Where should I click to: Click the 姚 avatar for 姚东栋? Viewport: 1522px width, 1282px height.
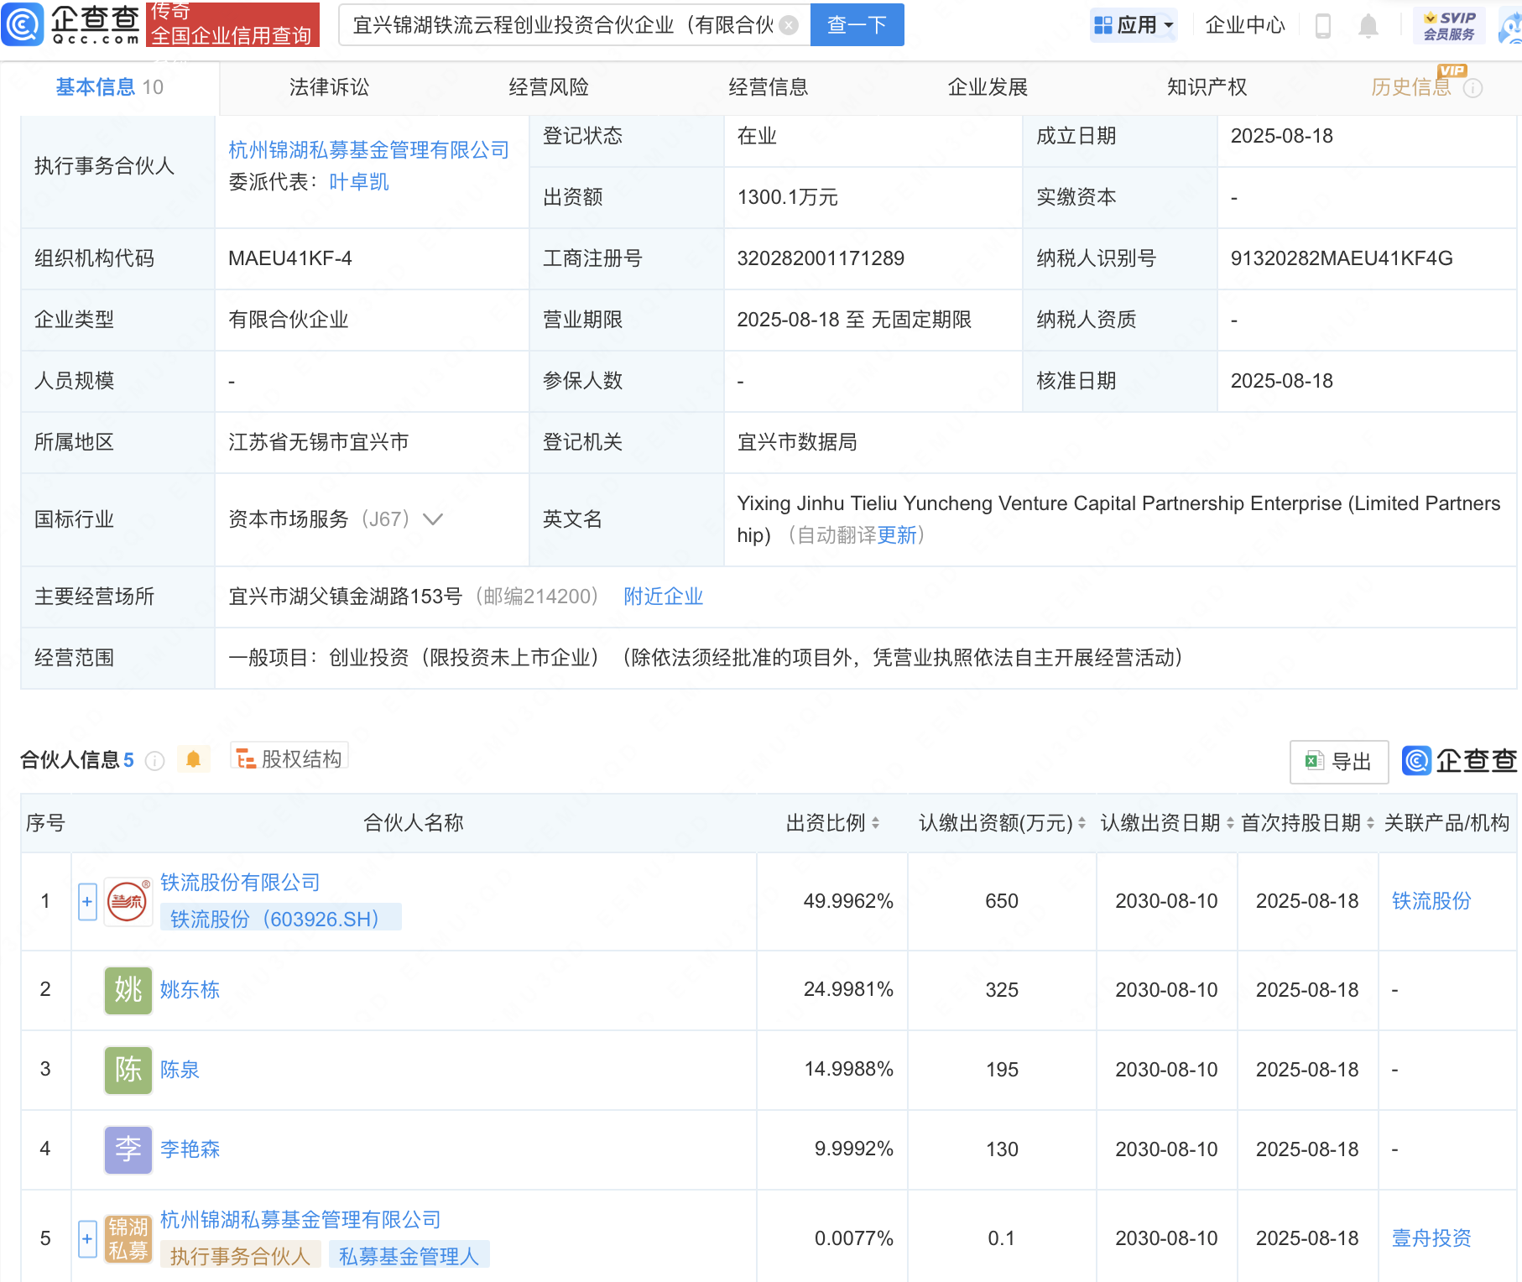tap(128, 990)
